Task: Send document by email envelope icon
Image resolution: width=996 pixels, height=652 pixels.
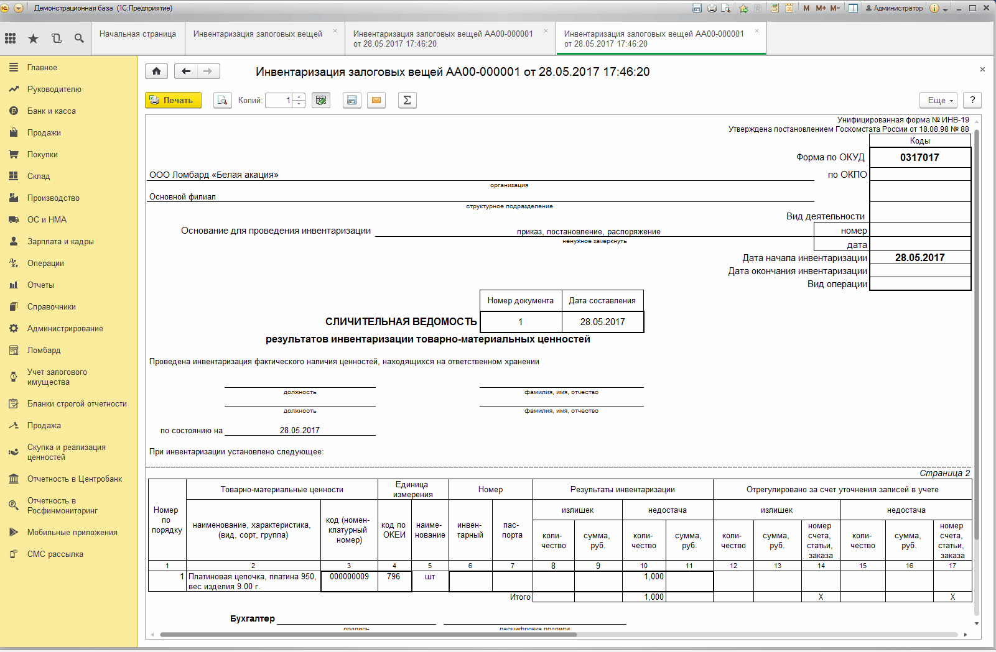Action: coord(376,100)
